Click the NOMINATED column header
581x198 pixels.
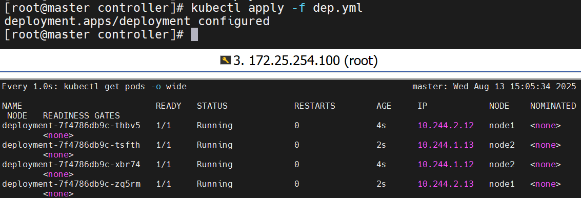click(x=553, y=106)
